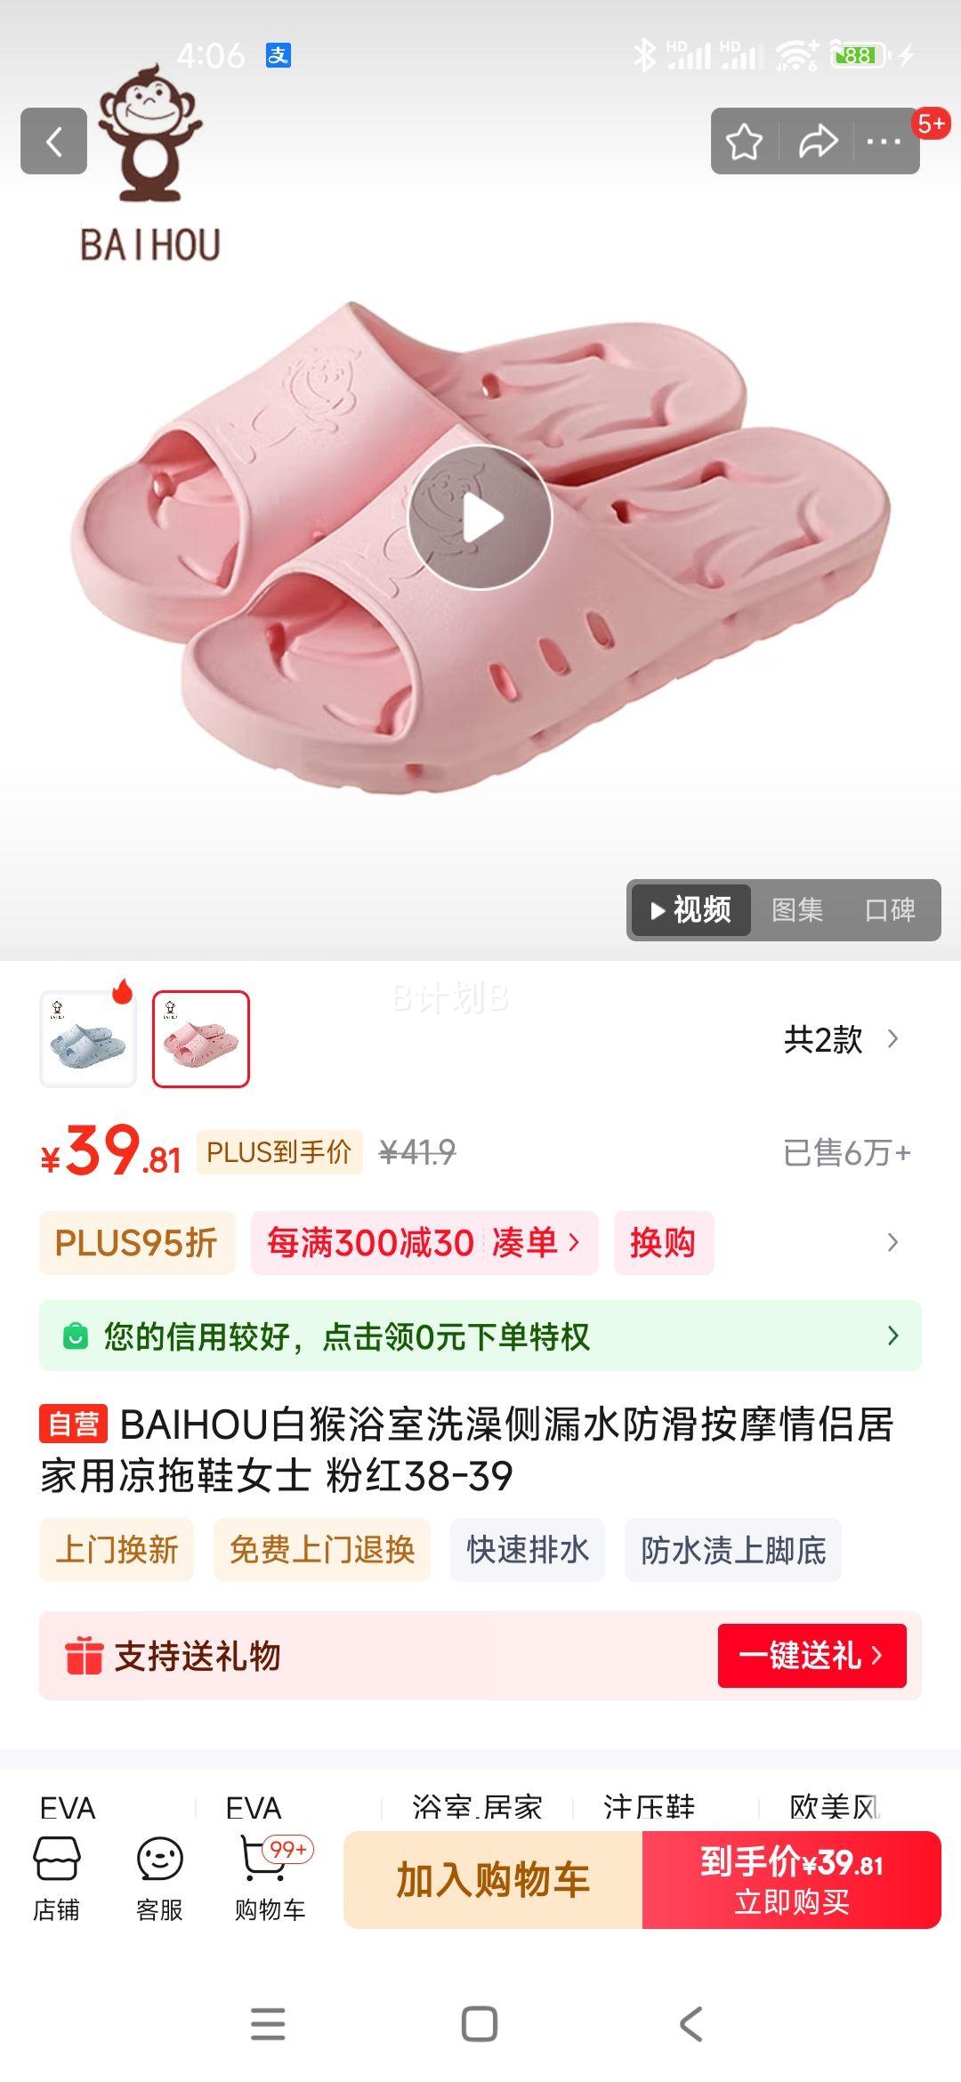Image resolution: width=961 pixels, height=2082 pixels.
Task: Switch to the 口碑 reviews tab
Action: pos(890,909)
